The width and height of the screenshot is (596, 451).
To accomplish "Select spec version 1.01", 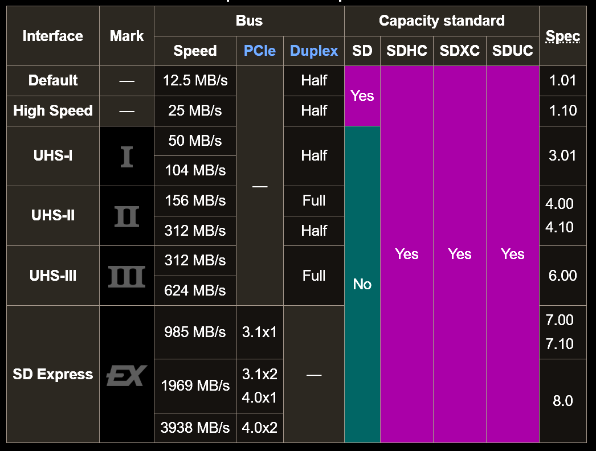I will tap(562, 80).
